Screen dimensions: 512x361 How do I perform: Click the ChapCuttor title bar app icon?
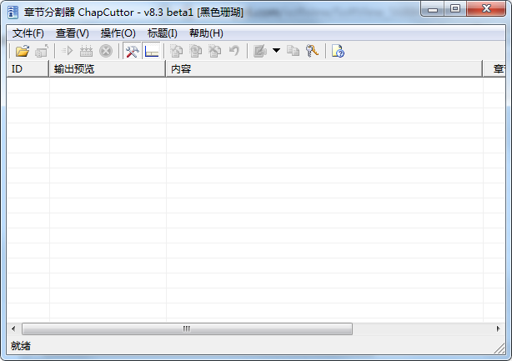pos(13,12)
